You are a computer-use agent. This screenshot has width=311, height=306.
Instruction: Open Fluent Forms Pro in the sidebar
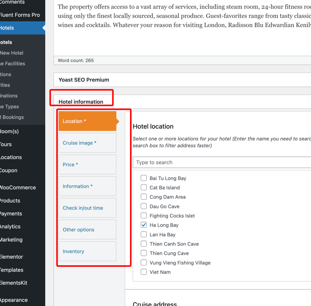(20, 15)
